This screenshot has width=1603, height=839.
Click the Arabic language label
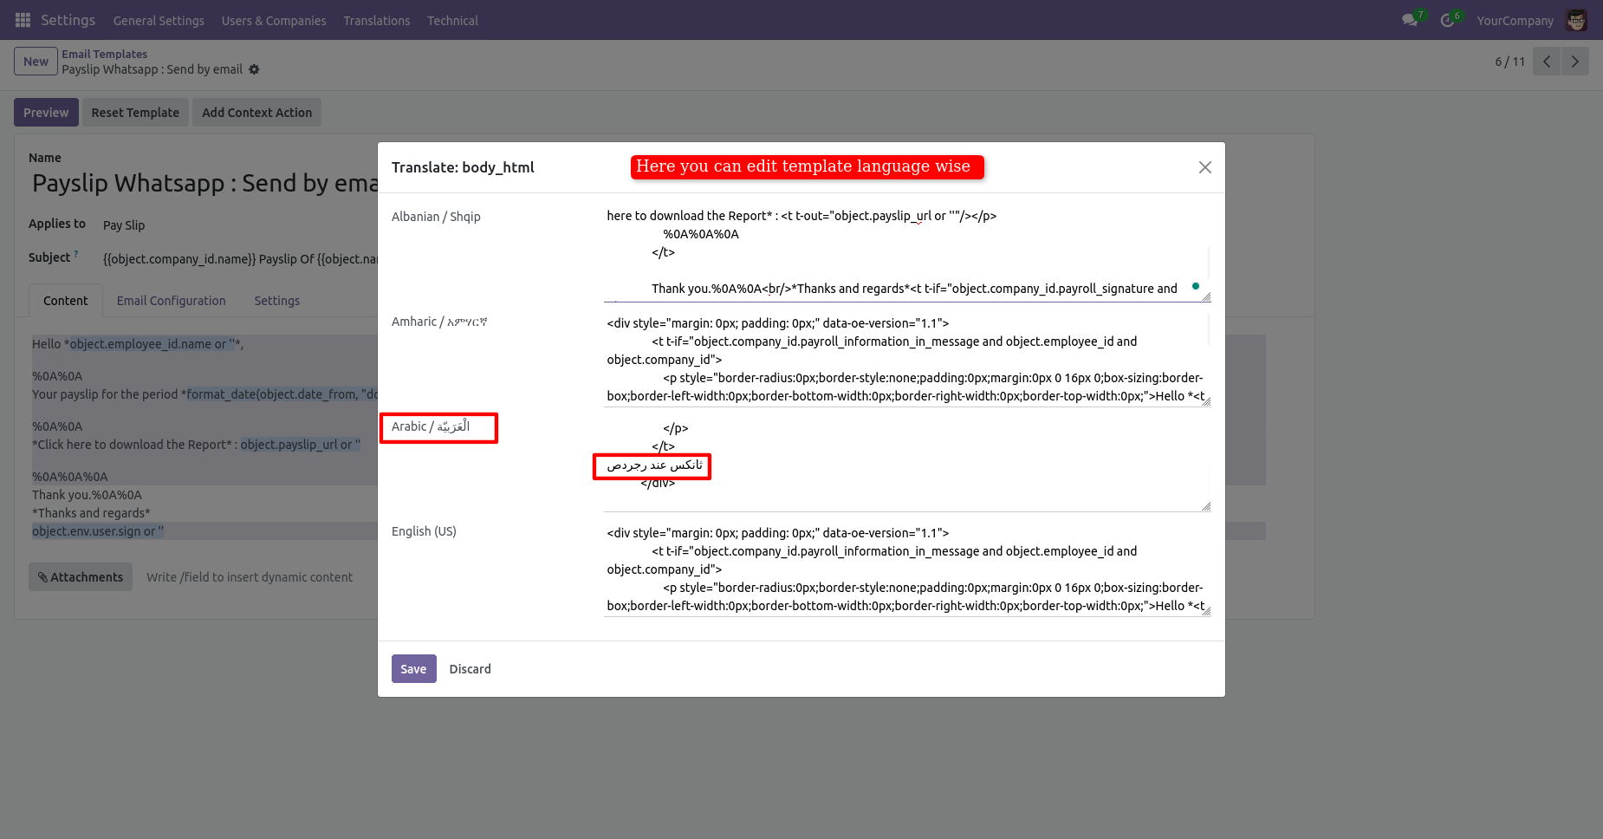[x=431, y=426]
